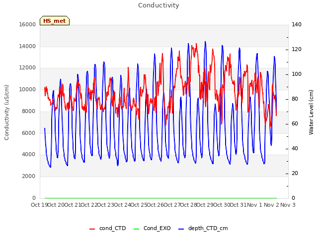Click the HS_met label tag

(x=55, y=21)
